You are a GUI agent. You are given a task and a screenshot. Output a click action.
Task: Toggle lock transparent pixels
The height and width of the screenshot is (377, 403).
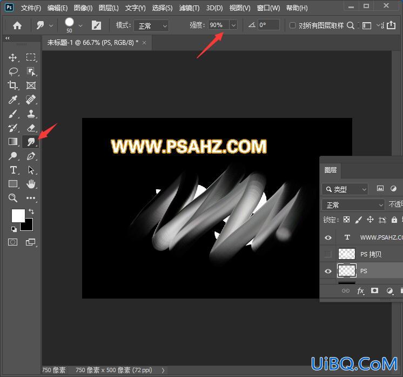pyautogui.click(x=346, y=220)
